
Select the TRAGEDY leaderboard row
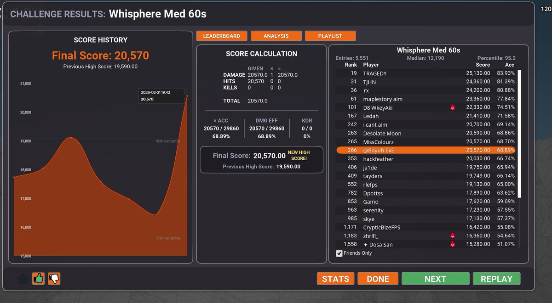pos(426,73)
